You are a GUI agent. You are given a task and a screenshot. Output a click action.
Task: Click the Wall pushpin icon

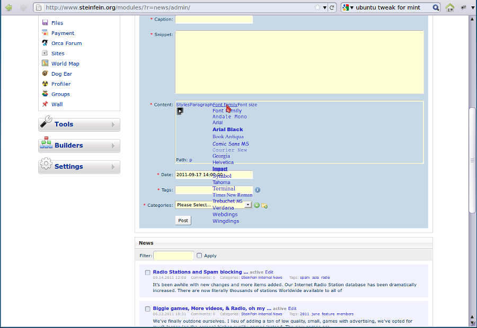46,104
